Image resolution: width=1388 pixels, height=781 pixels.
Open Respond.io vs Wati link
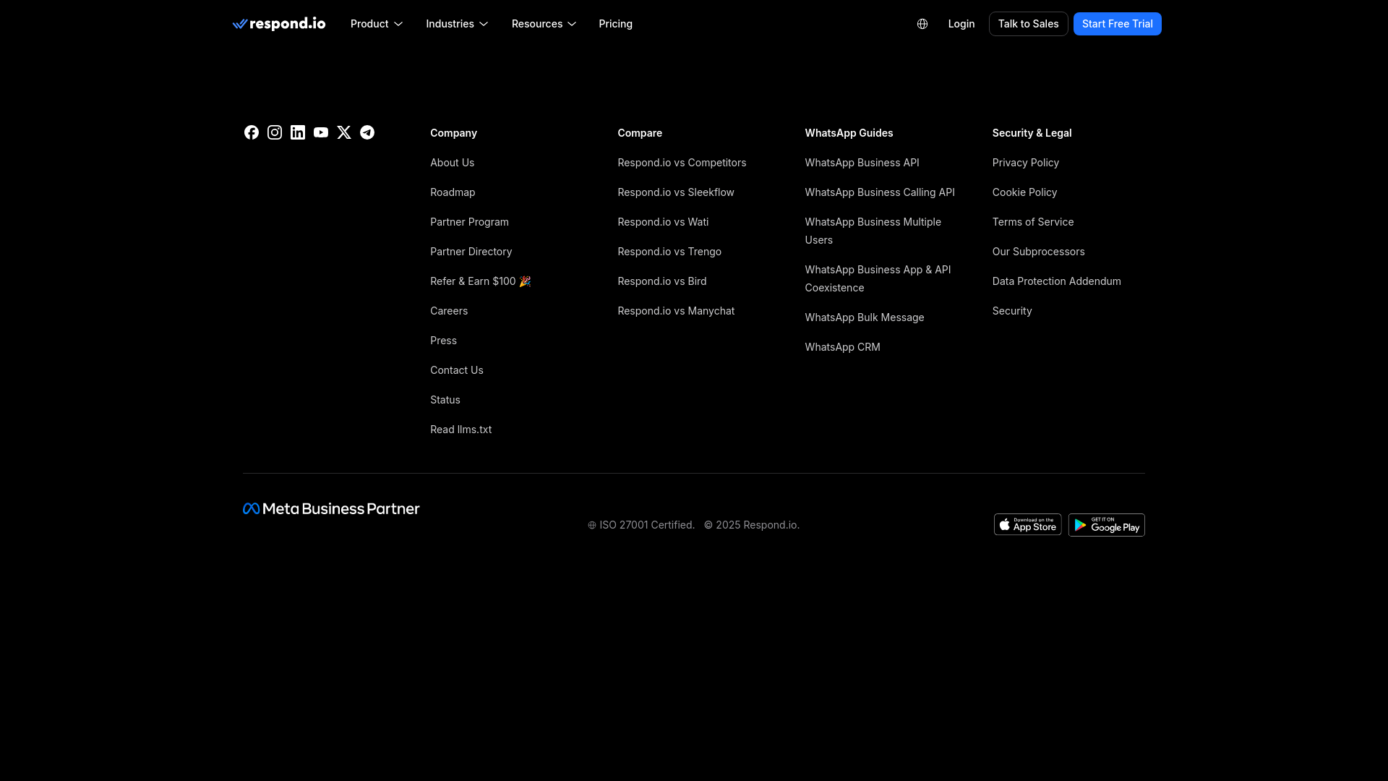click(663, 222)
